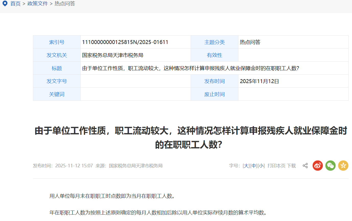Viewport: 352px width, 221px height.
Task: Click the 字号 label
Action: click(x=235, y=166)
